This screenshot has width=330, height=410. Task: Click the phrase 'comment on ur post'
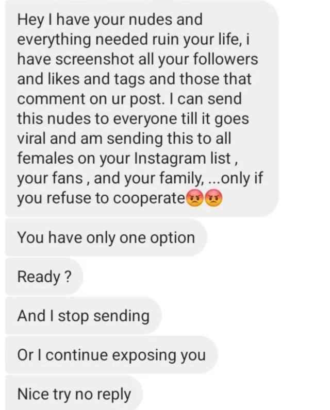pyautogui.click(x=89, y=99)
